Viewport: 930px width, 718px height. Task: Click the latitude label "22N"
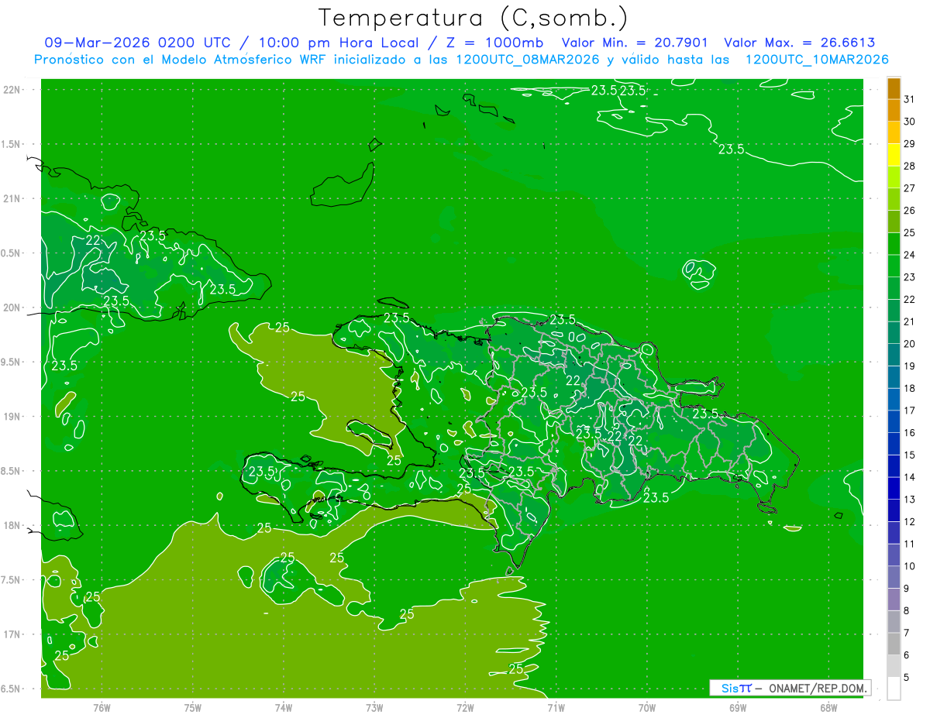(12, 89)
